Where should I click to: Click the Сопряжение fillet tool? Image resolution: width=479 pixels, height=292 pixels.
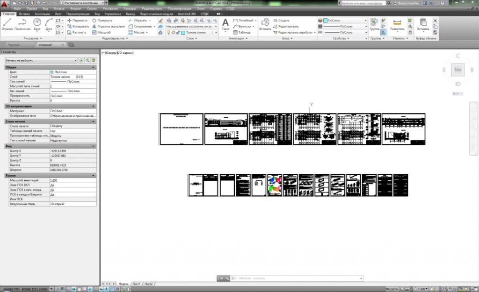[x=140, y=26]
